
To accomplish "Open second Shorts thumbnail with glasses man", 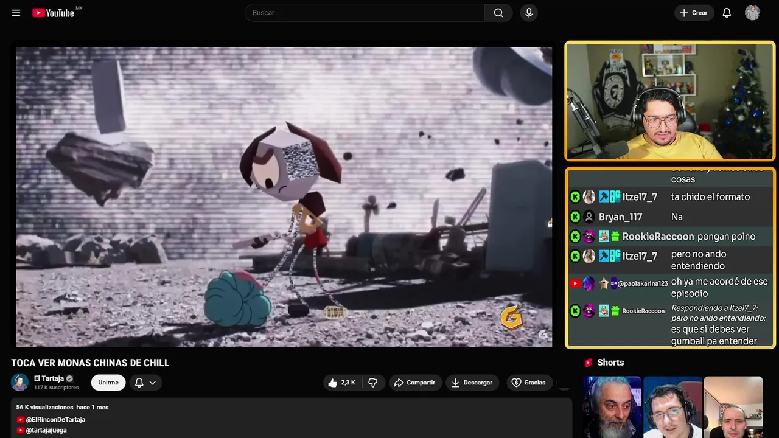I will point(672,407).
